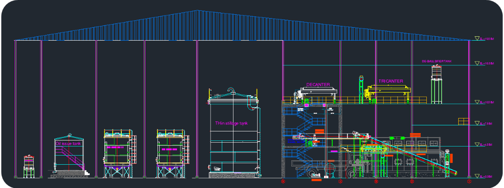
Task: Select the roof ridge peak
Action: [x=197, y=11]
